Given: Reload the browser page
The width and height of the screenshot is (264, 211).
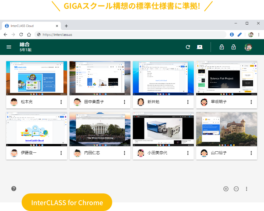Looking at the screenshot, I should (x=21, y=35).
